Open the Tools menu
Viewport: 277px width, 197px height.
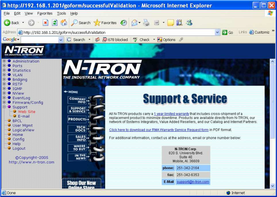[61, 14]
